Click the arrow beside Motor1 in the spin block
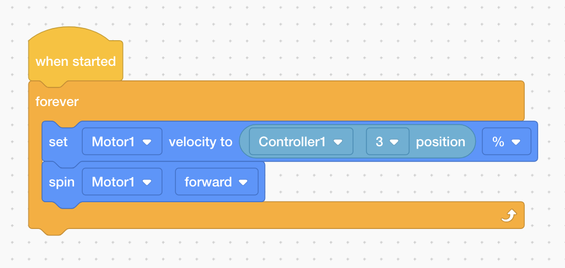Viewport: 565px width, 268px height. point(147,182)
